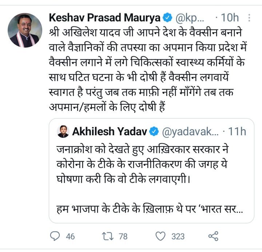Viewport: 262px width, 252px height.
Task: Click Akhilesh Yadav's small avatar
Action: tap(63, 132)
